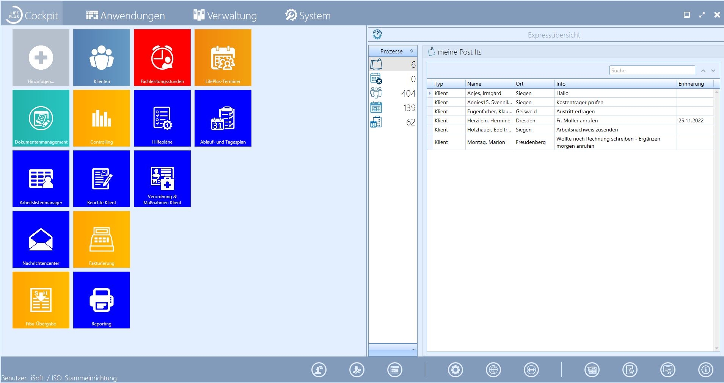724x383 pixels.
Task: Click the info icon at bottom right
Action: click(x=706, y=370)
